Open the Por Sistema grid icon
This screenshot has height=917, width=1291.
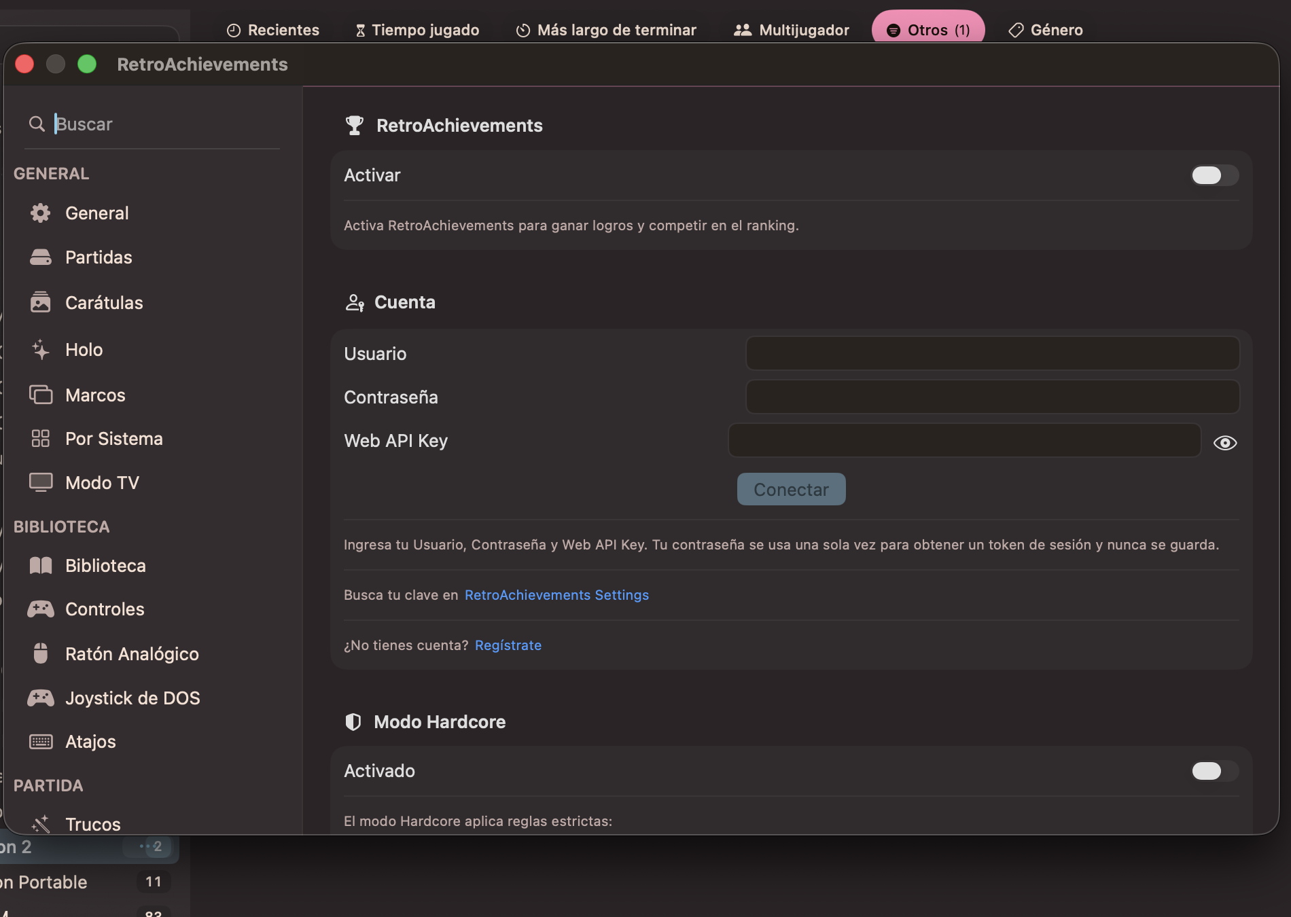click(x=41, y=438)
